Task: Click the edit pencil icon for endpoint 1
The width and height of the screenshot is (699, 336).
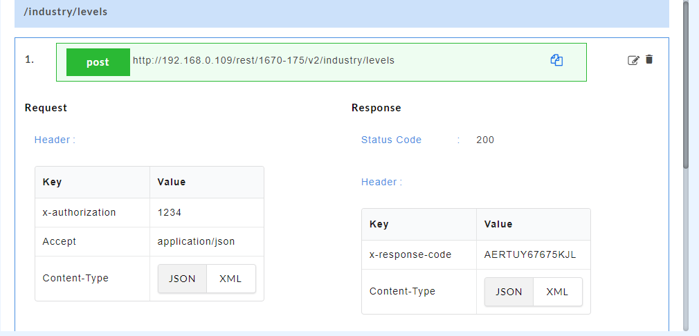Action: (633, 60)
